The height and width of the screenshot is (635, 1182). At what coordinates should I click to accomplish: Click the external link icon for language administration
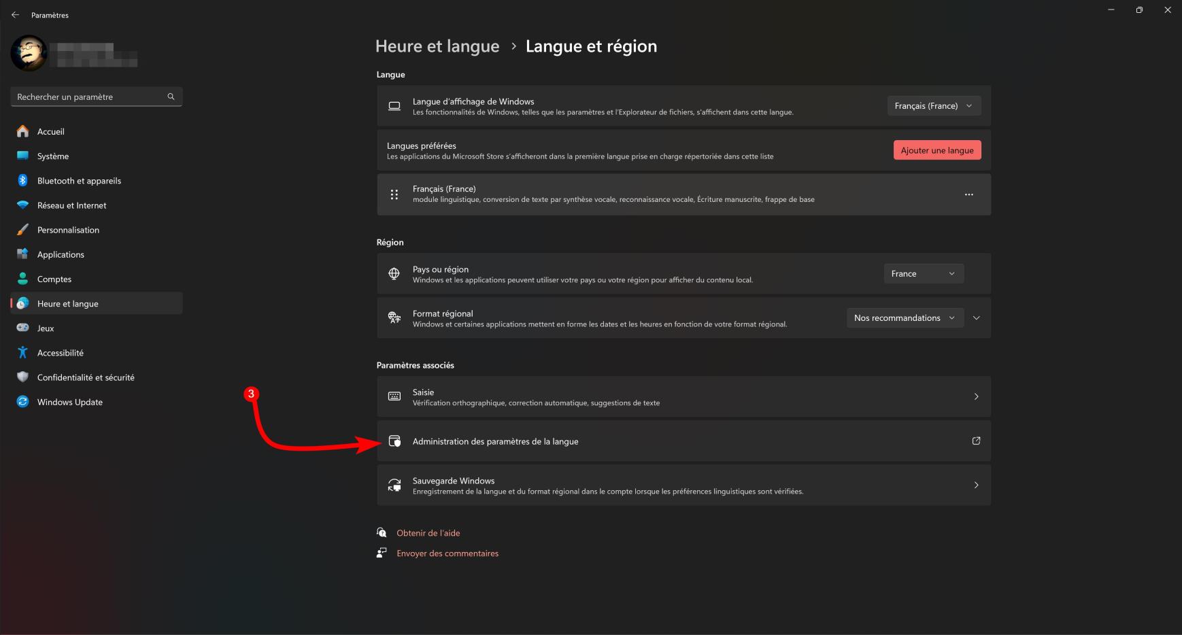tap(976, 441)
